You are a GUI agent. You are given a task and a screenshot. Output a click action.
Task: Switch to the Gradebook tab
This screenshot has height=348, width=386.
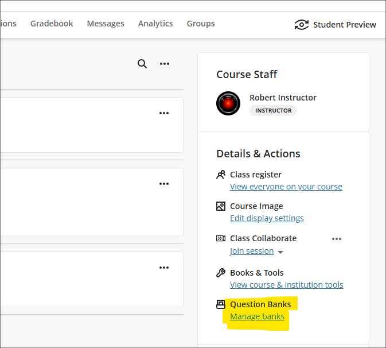click(x=52, y=24)
